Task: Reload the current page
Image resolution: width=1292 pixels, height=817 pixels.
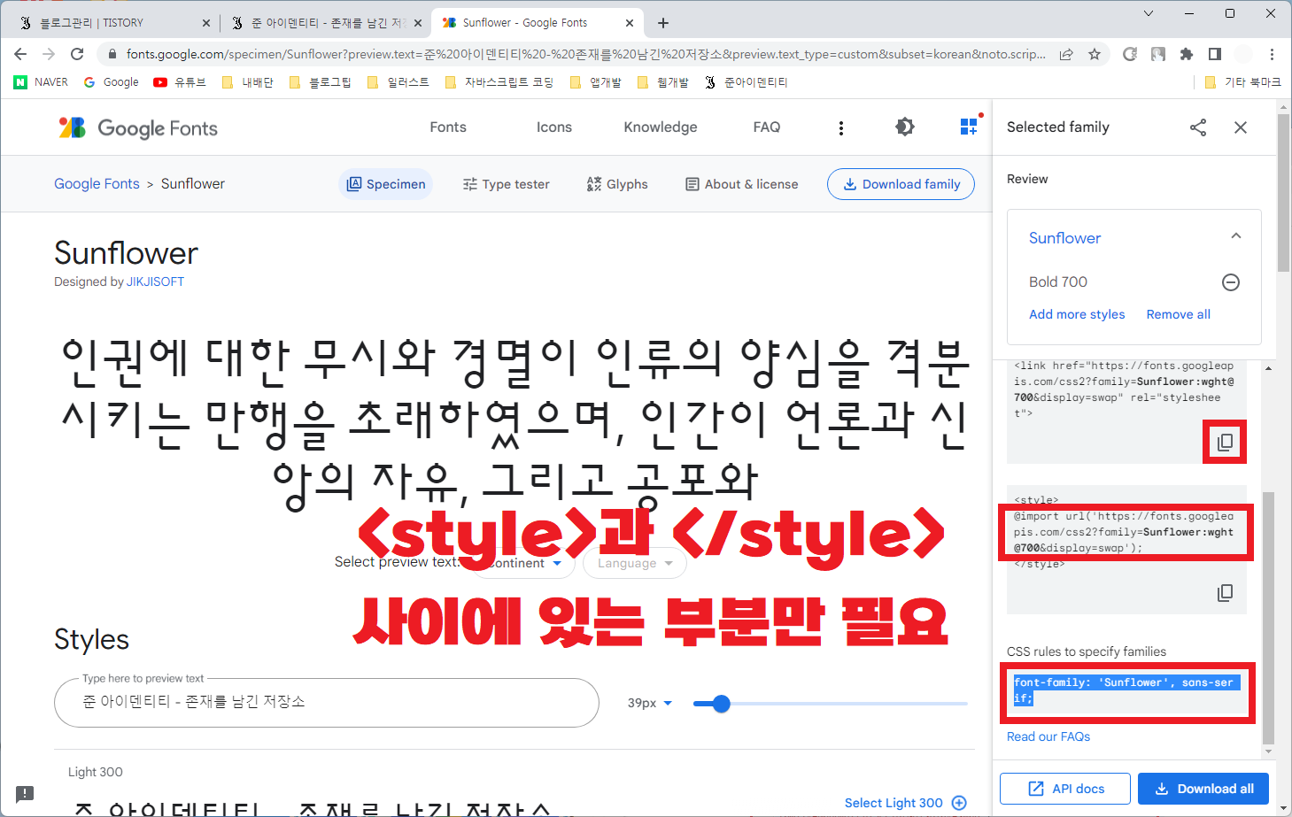Action: click(77, 54)
